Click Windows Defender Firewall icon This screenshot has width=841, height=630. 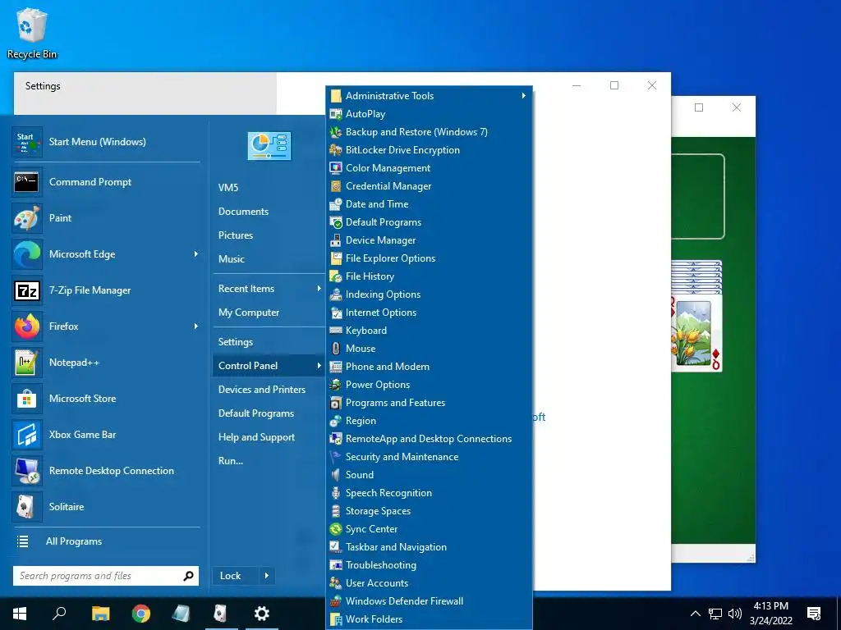(x=336, y=601)
